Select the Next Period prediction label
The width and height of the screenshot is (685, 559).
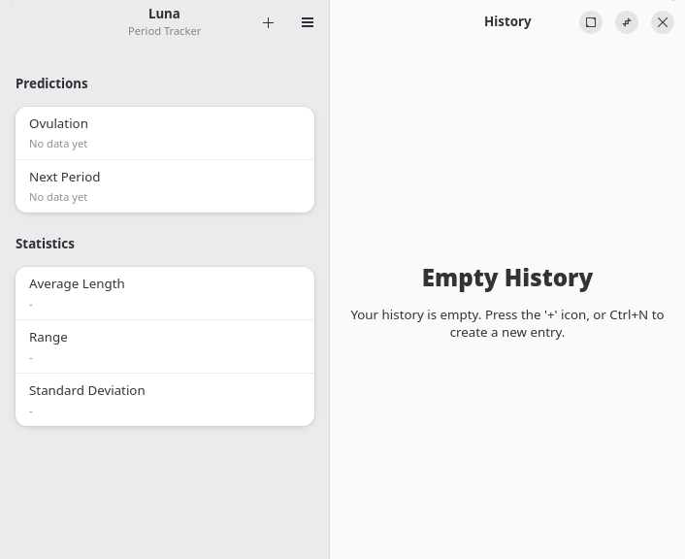[64, 178]
